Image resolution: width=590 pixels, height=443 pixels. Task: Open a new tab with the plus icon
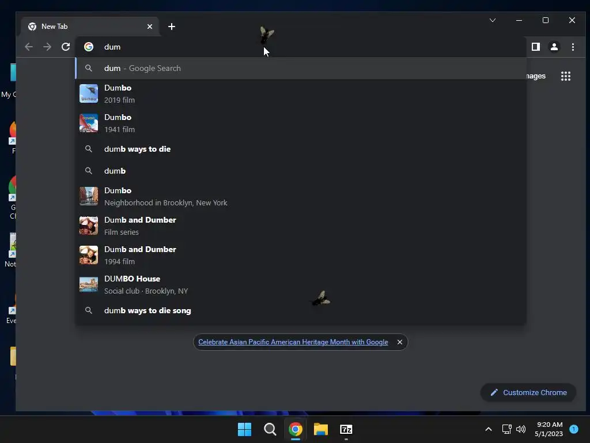pos(172,27)
